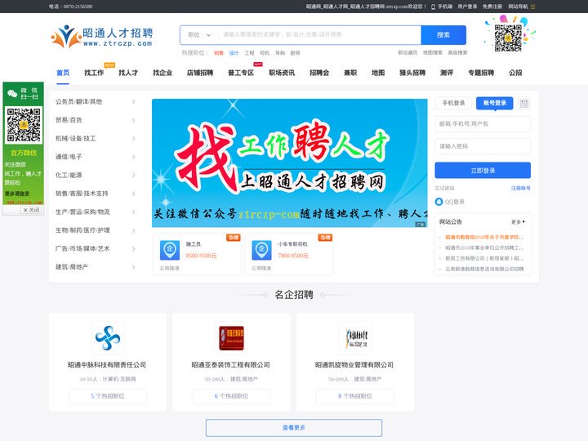Open 地图 nav item
The height and width of the screenshot is (441, 588).
pyautogui.click(x=378, y=73)
